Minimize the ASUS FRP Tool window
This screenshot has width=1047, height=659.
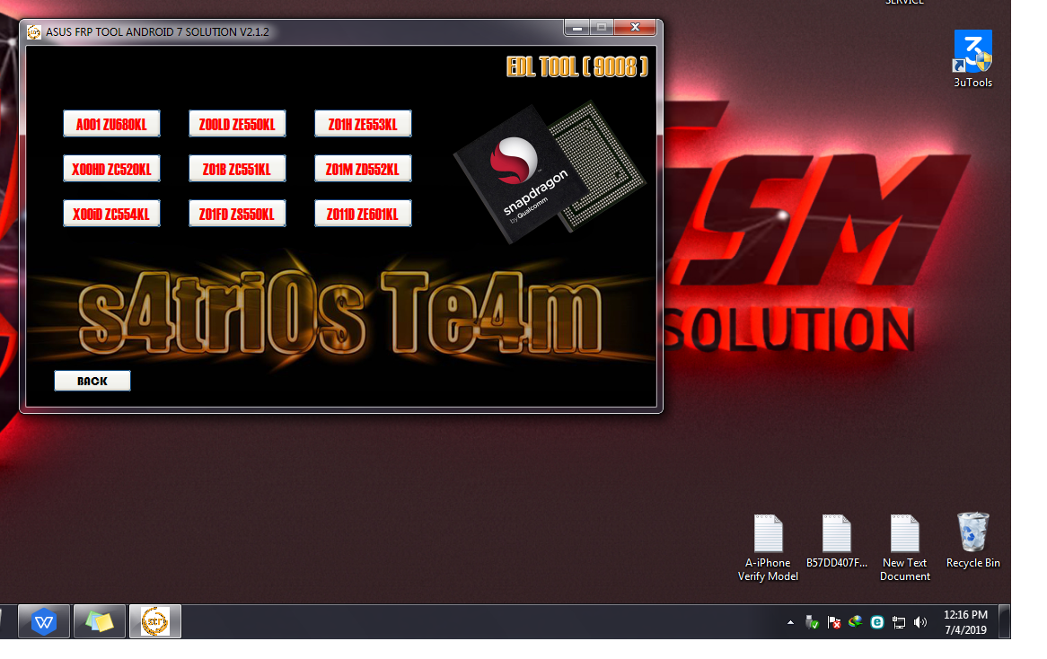576,27
